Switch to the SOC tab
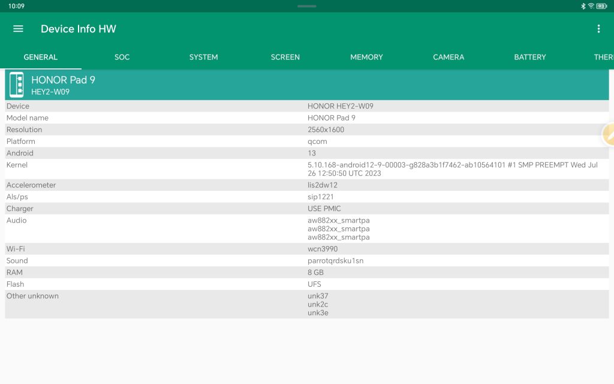 click(x=122, y=57)
